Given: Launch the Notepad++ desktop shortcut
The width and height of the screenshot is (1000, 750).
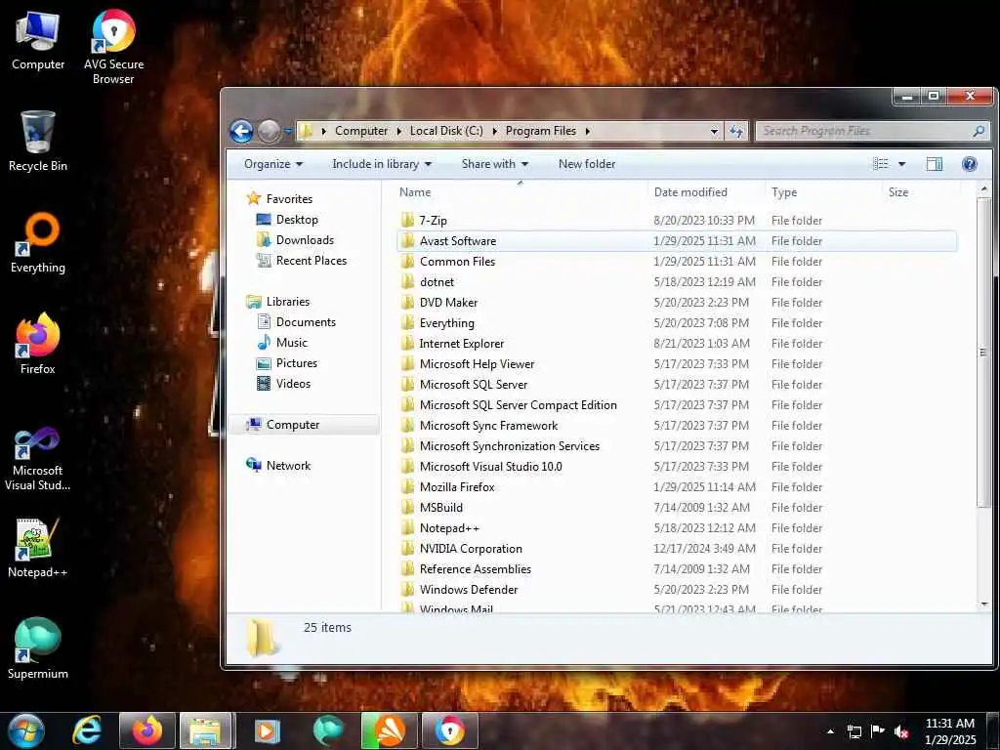Looking at the screenshot, I should coord(38,547).
